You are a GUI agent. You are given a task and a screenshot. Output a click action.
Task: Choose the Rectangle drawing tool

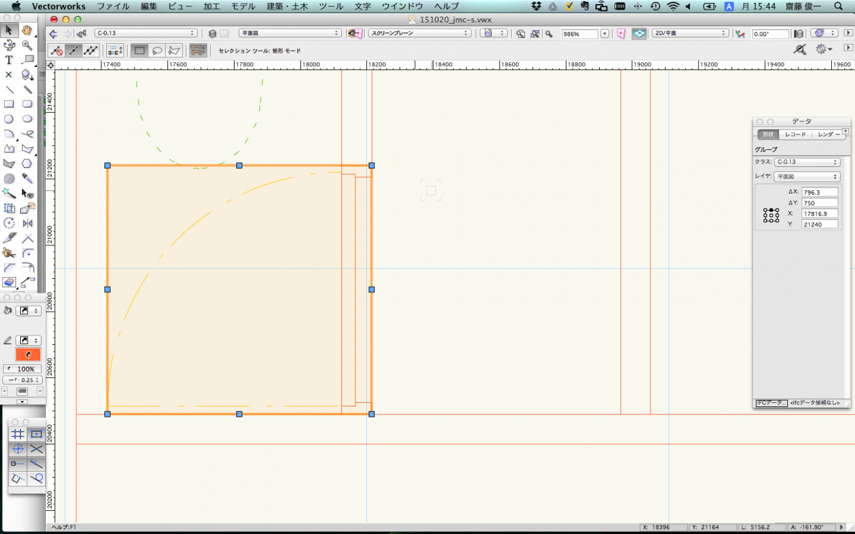click(9, 104)
